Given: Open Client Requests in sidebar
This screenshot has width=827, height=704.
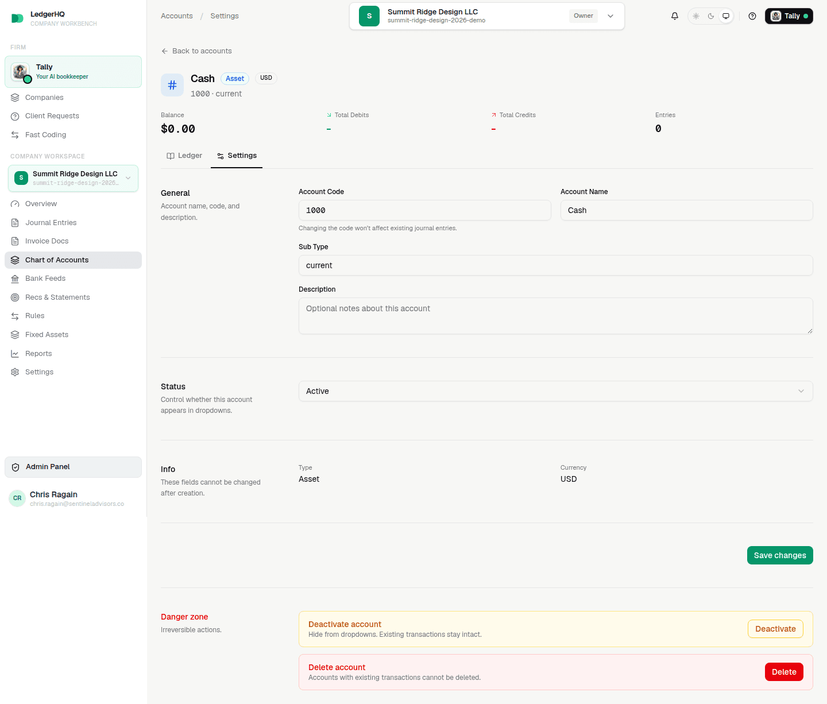Looking at the screenshot, I should click(73, 116).
